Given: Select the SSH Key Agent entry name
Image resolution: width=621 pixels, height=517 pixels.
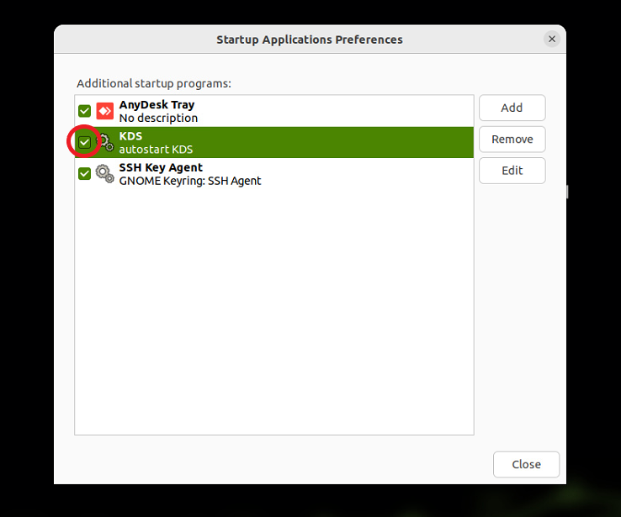Looking at the screenshot, I should [x=161, y=168].
